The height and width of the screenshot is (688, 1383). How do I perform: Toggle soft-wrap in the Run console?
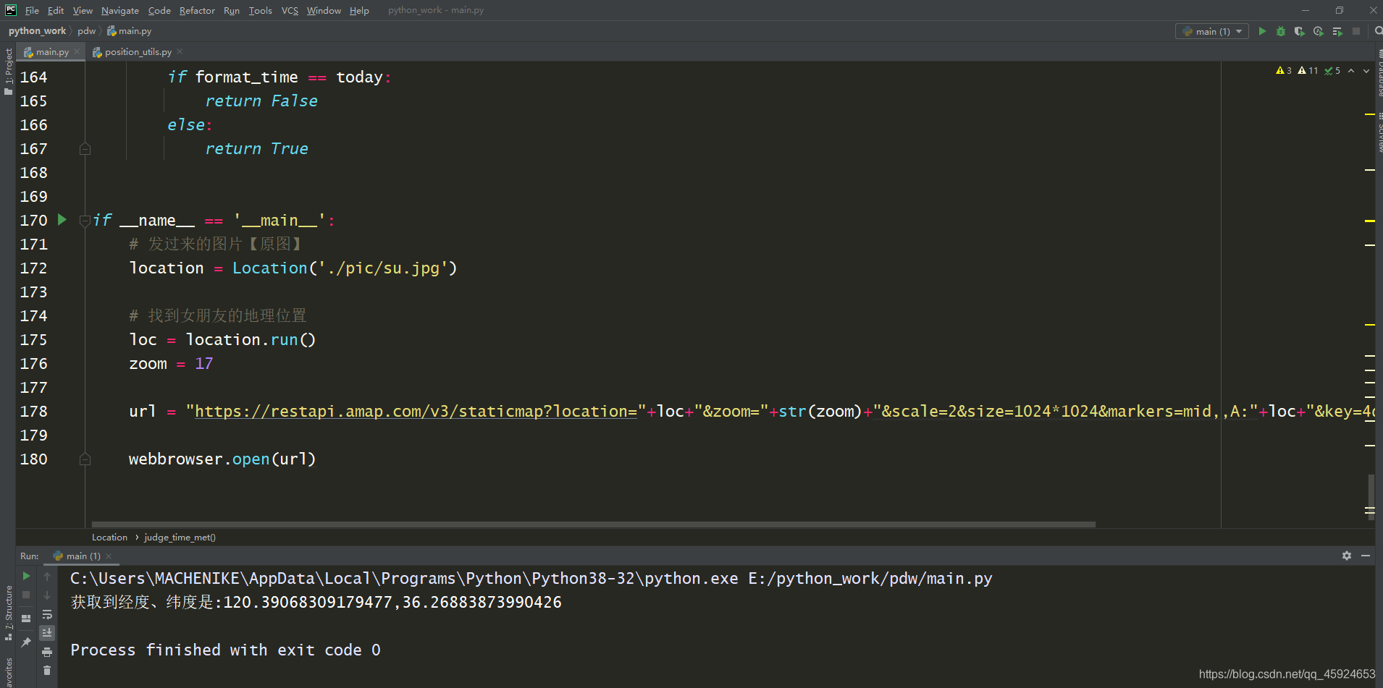(x=47, y=614)
